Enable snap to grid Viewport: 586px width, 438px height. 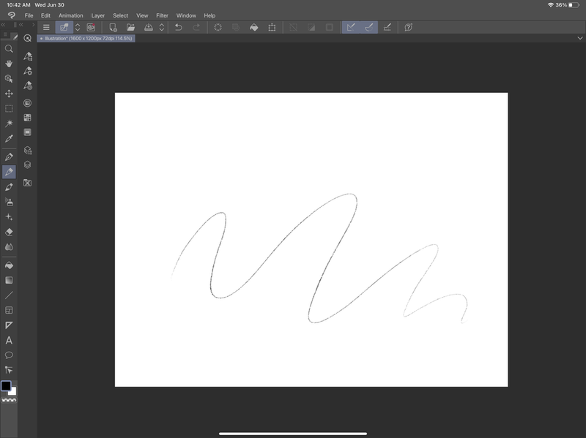386,27
